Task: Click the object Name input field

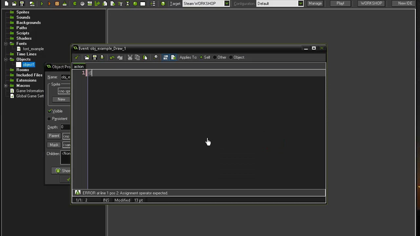Action: pyautogui.click(x=65, y=77)
